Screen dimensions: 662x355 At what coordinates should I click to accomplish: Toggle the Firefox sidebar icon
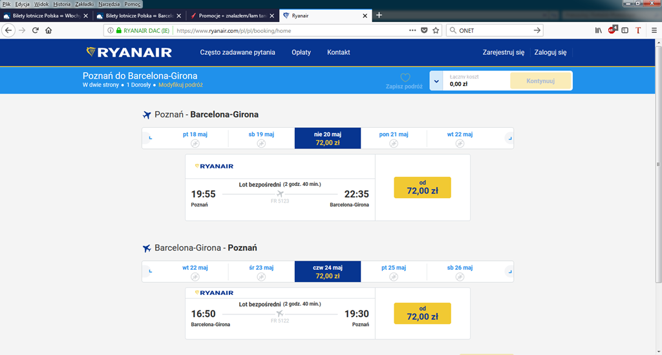point(625,30)
